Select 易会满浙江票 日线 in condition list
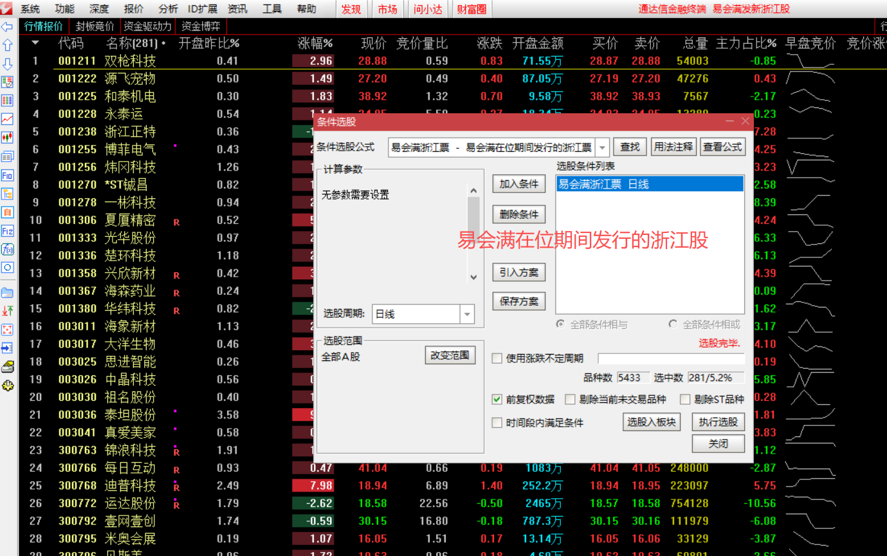This screenshot has width=887, height=556. point(650,184)
